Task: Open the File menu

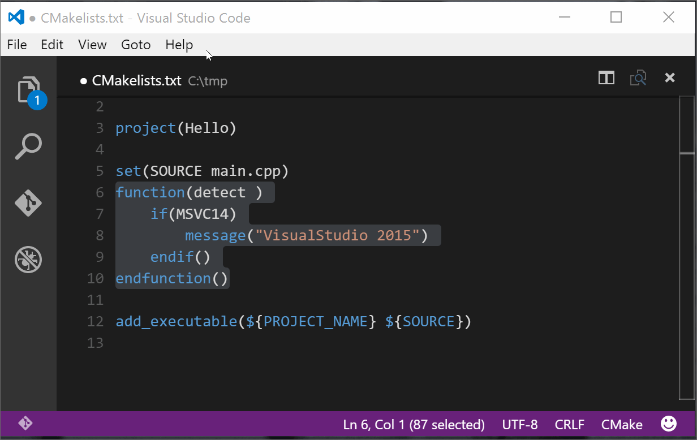Action: pyautogui.click(x=17, y=45)
